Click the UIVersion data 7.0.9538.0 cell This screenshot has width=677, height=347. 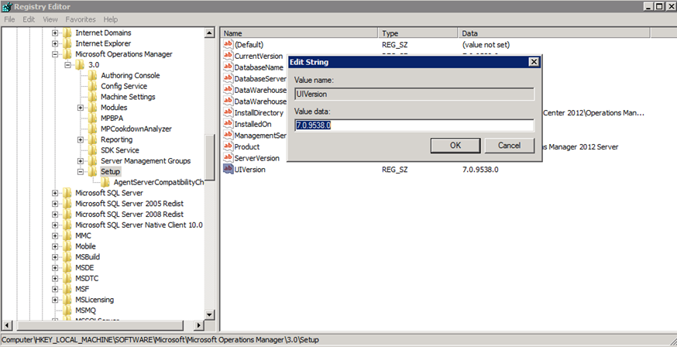[x=480, y=170]
